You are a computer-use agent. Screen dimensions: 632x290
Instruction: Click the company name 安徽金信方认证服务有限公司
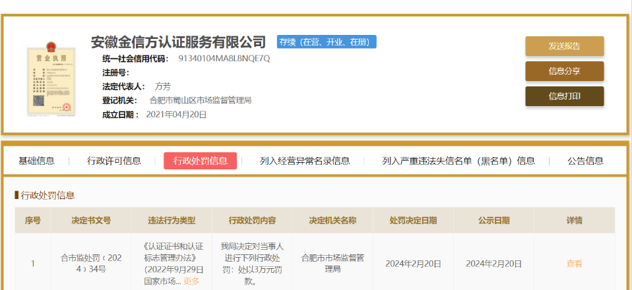[x=178, y=42]
